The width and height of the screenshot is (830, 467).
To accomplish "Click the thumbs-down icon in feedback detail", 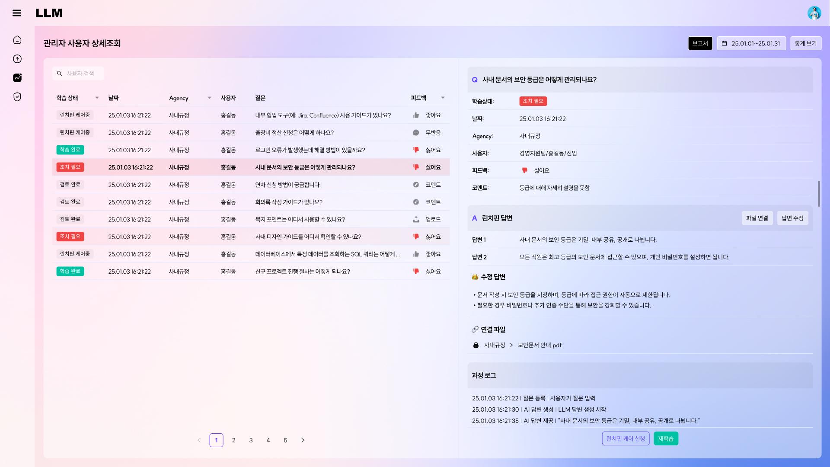I will point(524,170).
